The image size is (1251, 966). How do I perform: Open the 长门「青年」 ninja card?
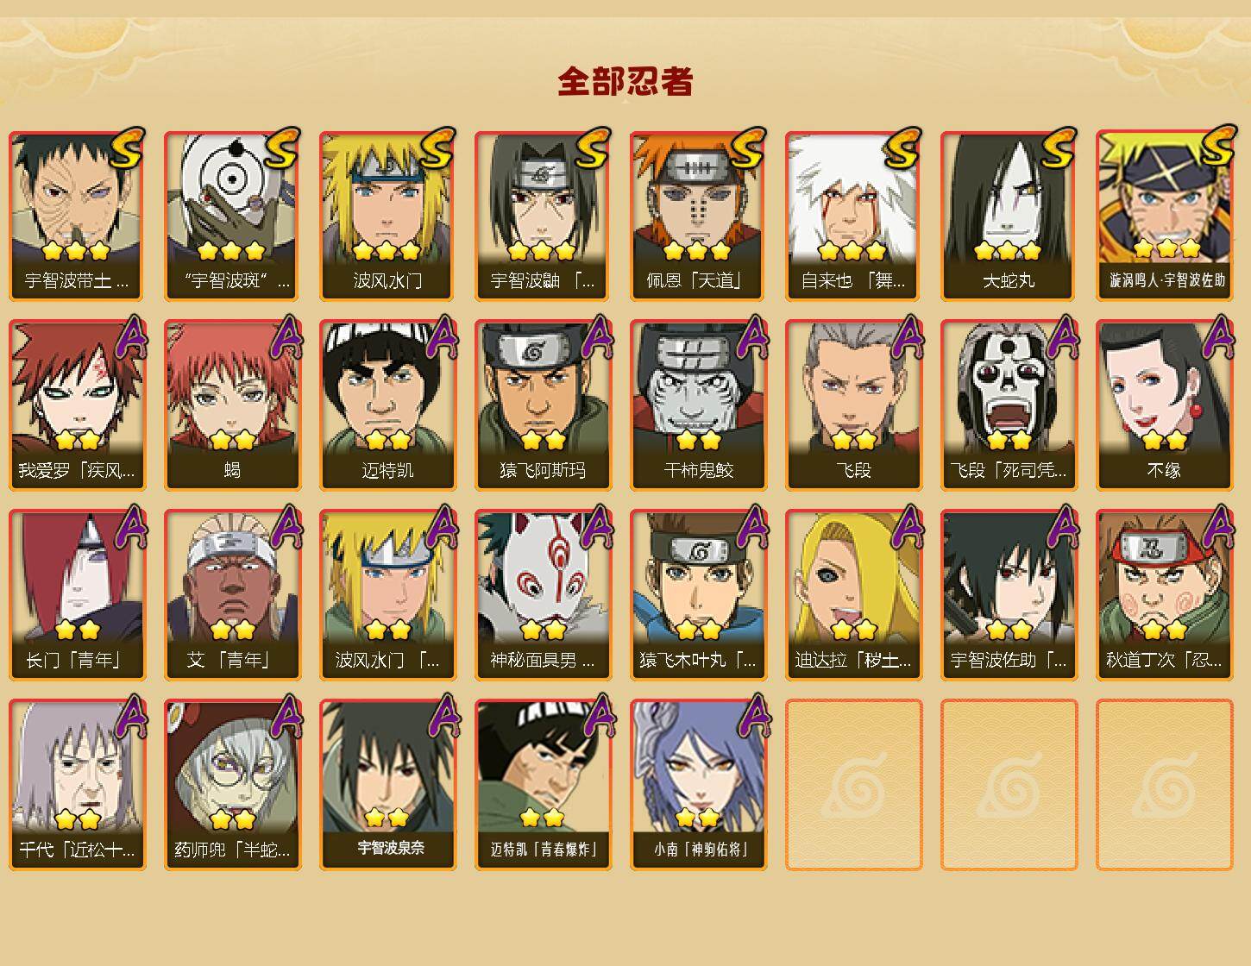(x=77, y=595)
